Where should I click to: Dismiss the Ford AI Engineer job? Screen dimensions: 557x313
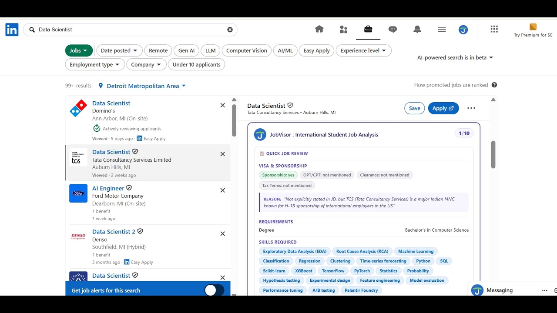[223, 190]
